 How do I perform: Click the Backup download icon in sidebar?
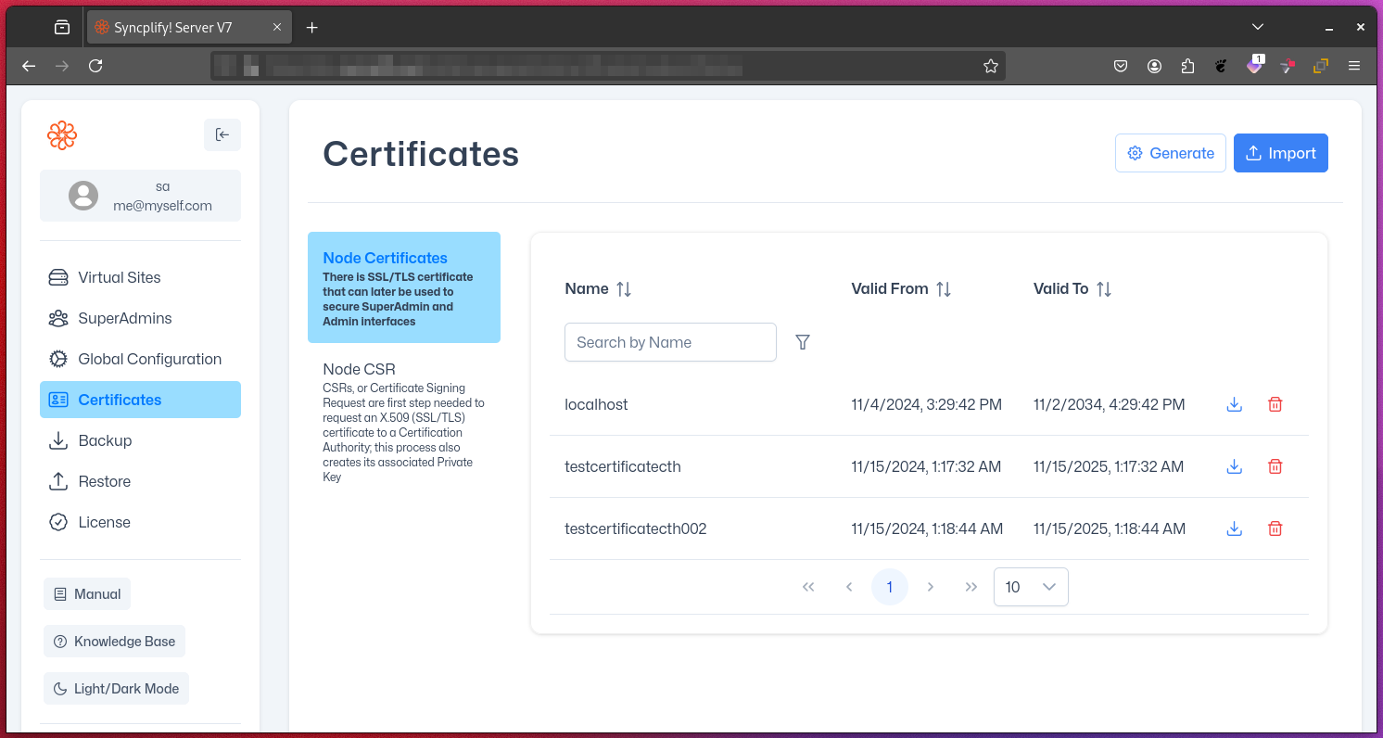pyautogui.click(x=57, y=440)
